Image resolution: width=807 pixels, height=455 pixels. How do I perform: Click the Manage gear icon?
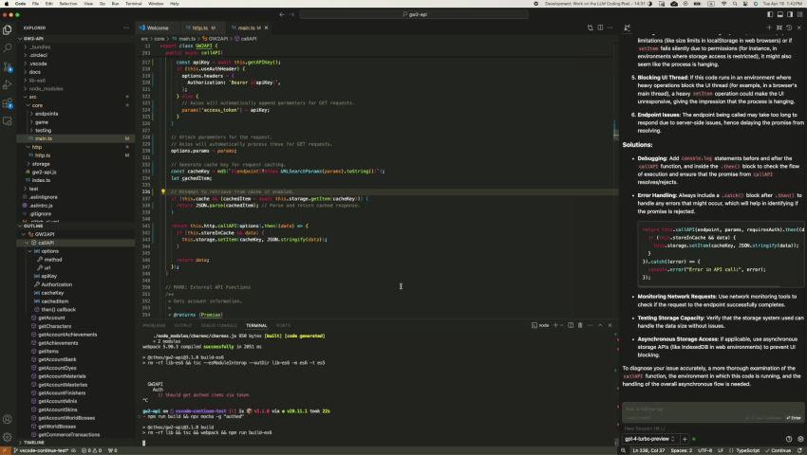(8, 435)
